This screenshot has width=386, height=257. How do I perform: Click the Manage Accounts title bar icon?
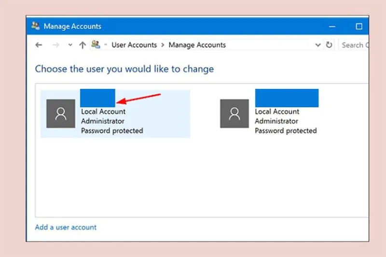35,26
